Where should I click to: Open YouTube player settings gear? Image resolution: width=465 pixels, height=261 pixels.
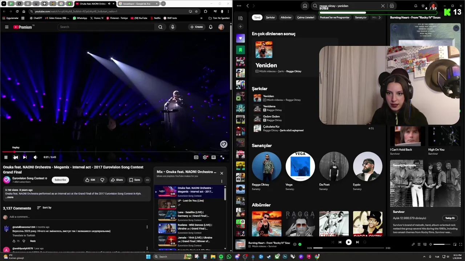205,157
